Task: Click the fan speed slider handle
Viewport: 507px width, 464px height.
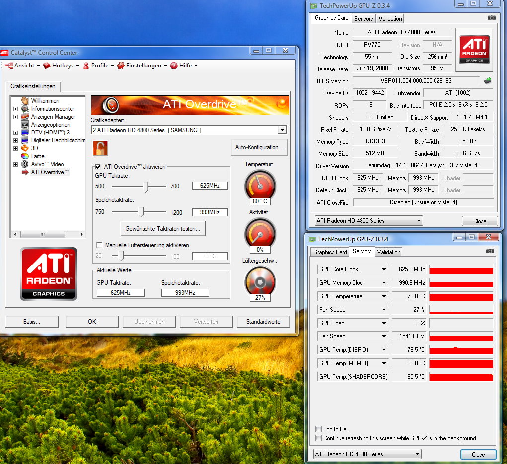Action: [121, 256]
